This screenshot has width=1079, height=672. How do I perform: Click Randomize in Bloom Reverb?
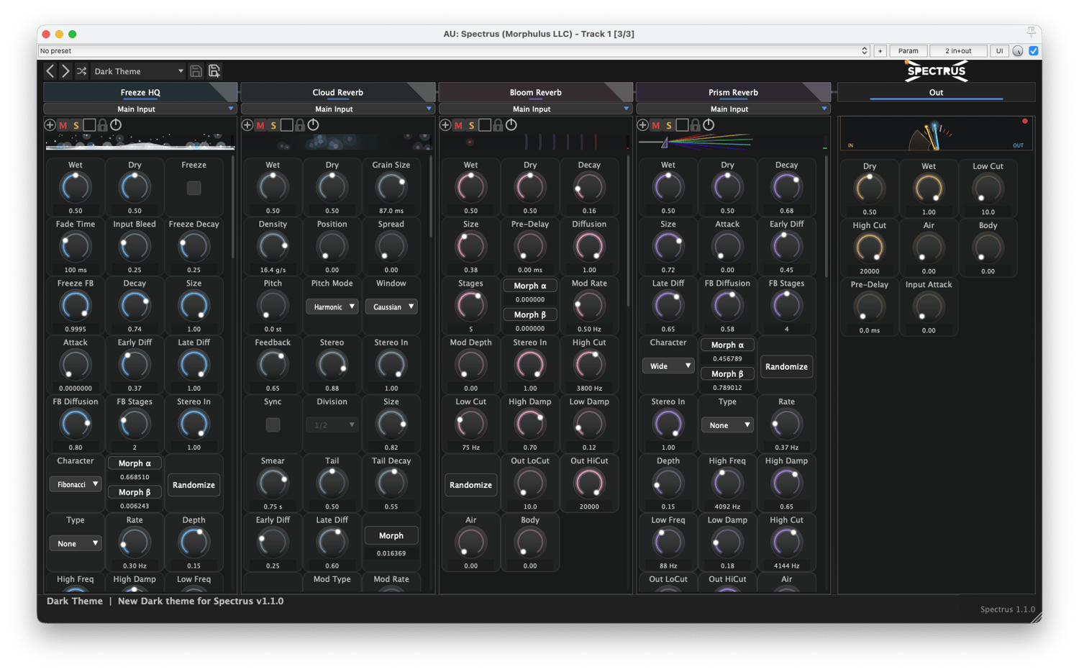click(x=471, y=485)
